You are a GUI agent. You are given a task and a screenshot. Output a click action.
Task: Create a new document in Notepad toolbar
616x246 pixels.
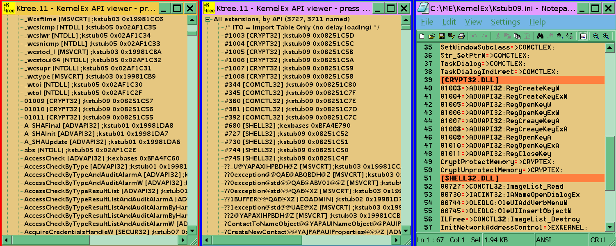(x=422, y=36)
